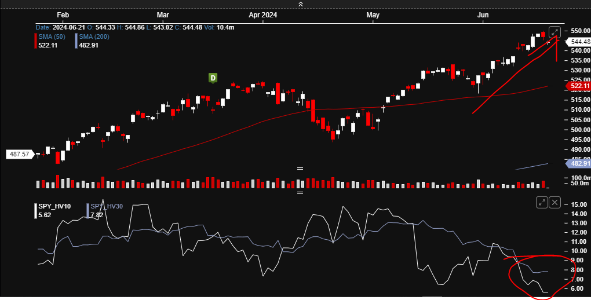The width and height of the screenshot is (591, 300).
Task: Expand the volatility indicator panel to full size
Action: [542, 202]
